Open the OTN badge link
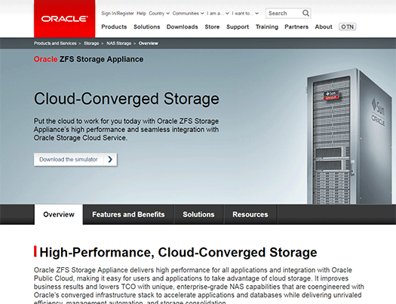 point(347,26)
